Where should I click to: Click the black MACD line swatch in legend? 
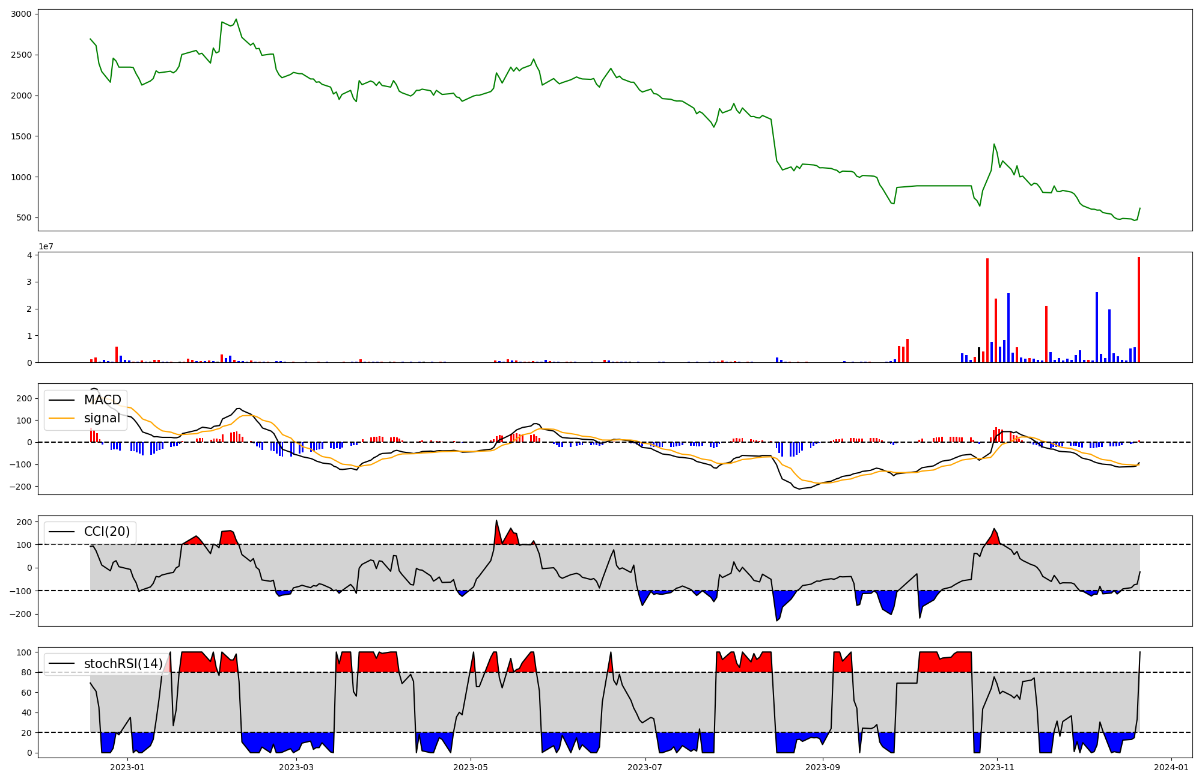[x=61, y=400]
